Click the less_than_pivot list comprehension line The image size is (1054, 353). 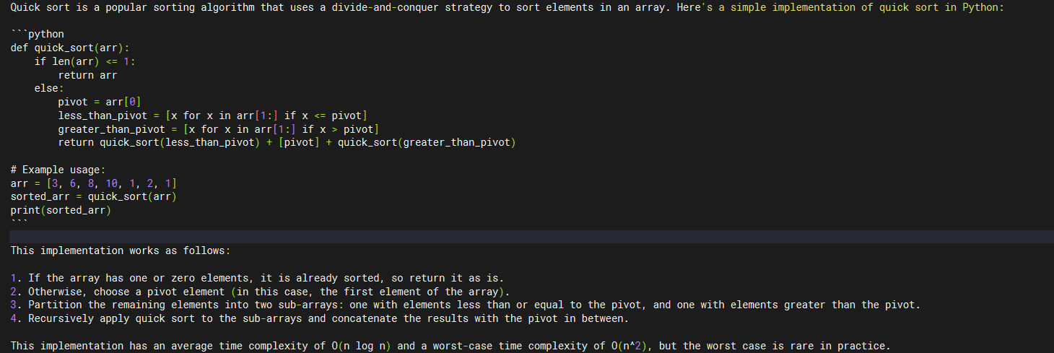pyautogui.click(x=213, y=116)
